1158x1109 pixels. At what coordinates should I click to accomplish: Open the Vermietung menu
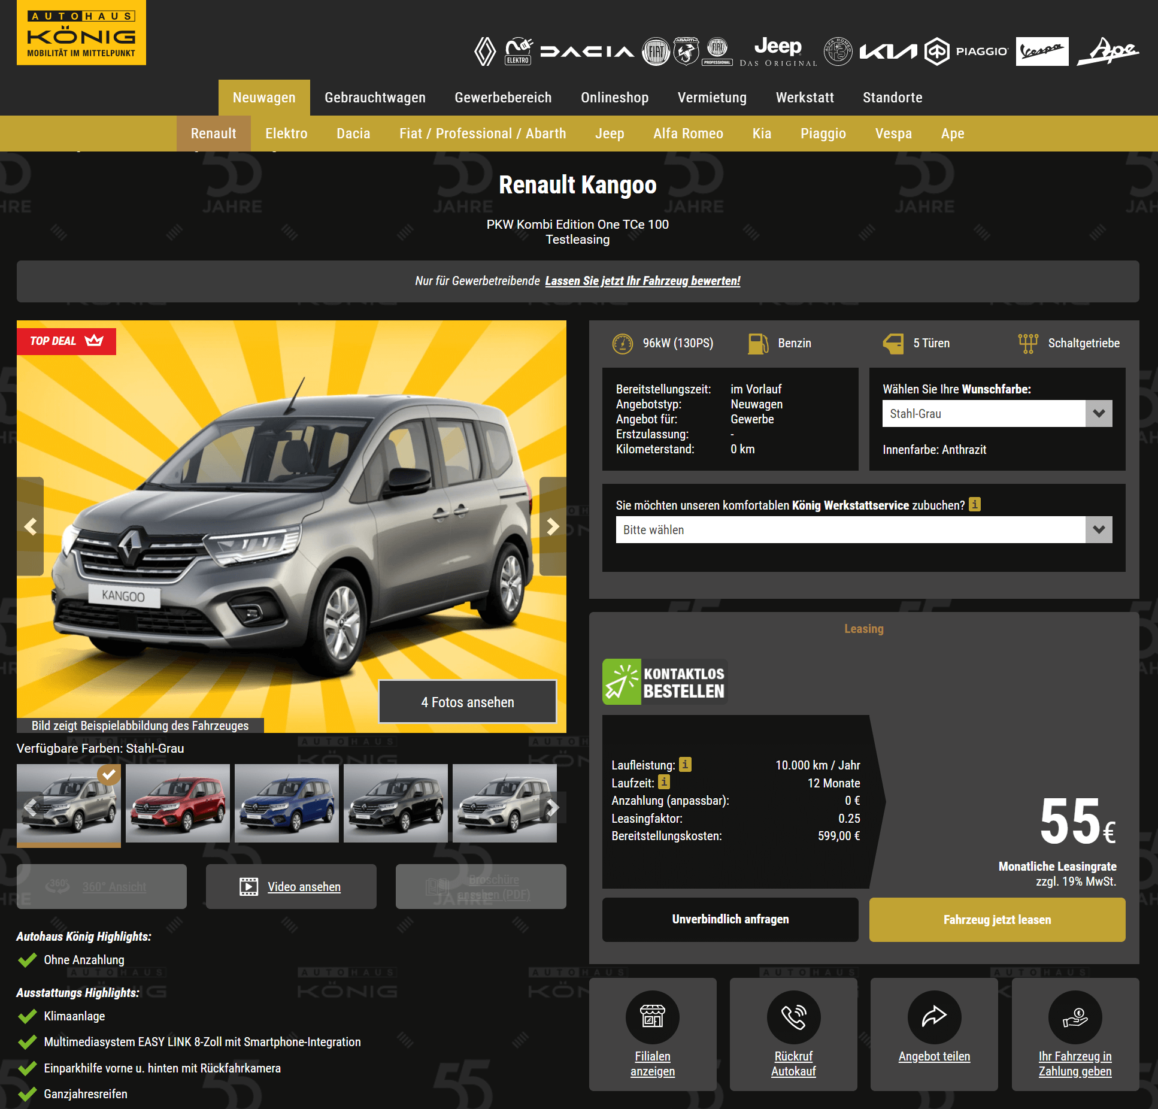[x=712, y=98]
